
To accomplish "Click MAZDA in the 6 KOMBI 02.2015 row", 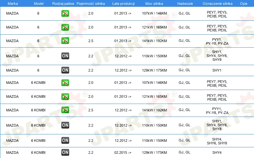I will 12,152.
